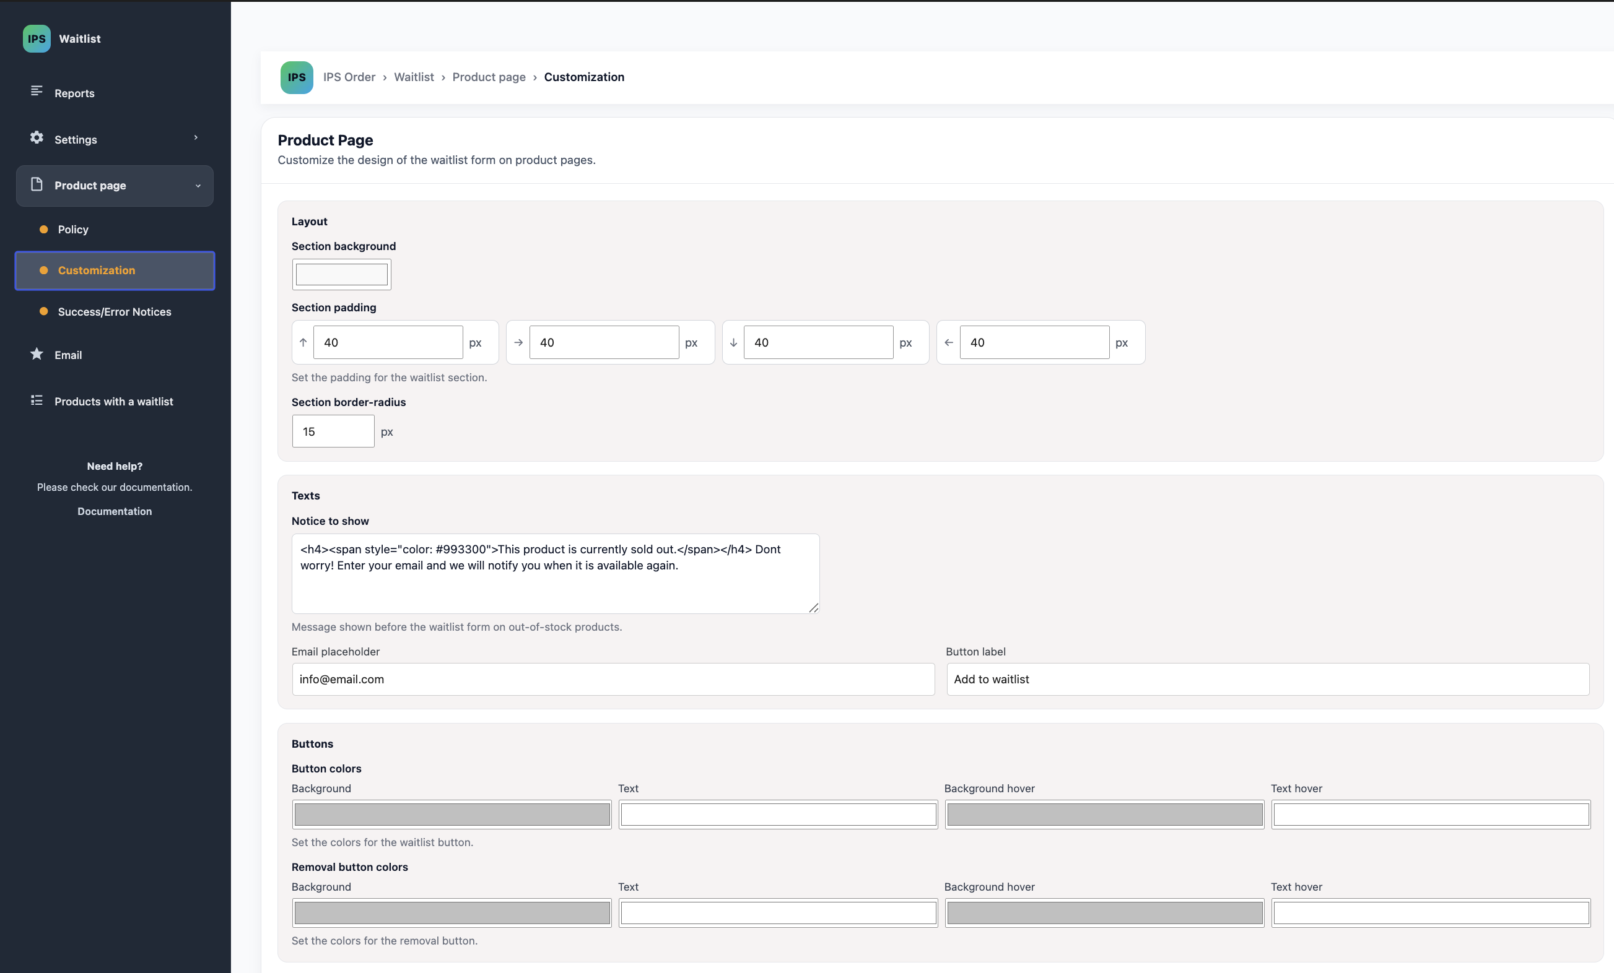Click the up arrow icon for top padding
The image size is (1614, 973).
303,342
